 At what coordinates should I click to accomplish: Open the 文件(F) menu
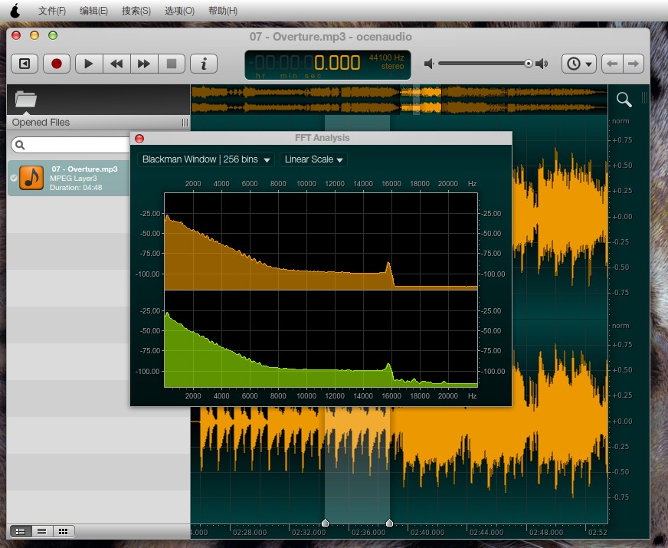[x=52, y=11]
